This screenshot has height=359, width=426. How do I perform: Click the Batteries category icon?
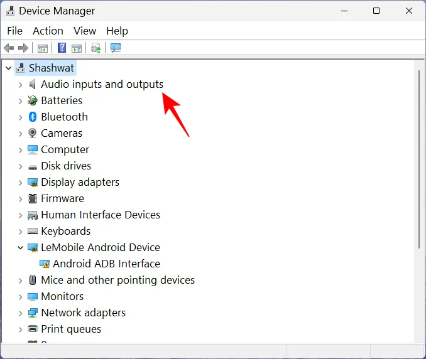click(x=32, y=100)
